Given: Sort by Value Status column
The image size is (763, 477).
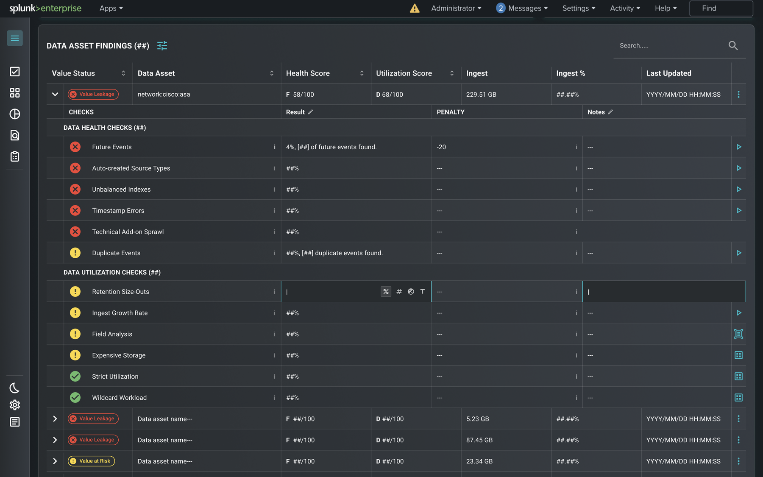Looking at the screenshot, I should pos(123,73).
